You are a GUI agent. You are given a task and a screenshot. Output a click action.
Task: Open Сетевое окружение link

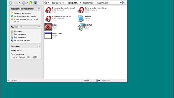pyautogui.click(x=22, y=40)
